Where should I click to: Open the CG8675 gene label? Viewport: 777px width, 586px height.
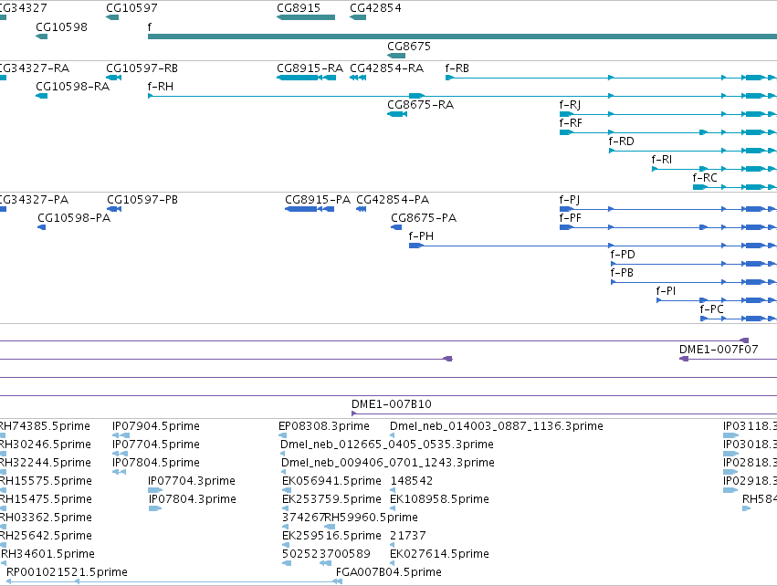pyautogui.click(x=409, y=46)
